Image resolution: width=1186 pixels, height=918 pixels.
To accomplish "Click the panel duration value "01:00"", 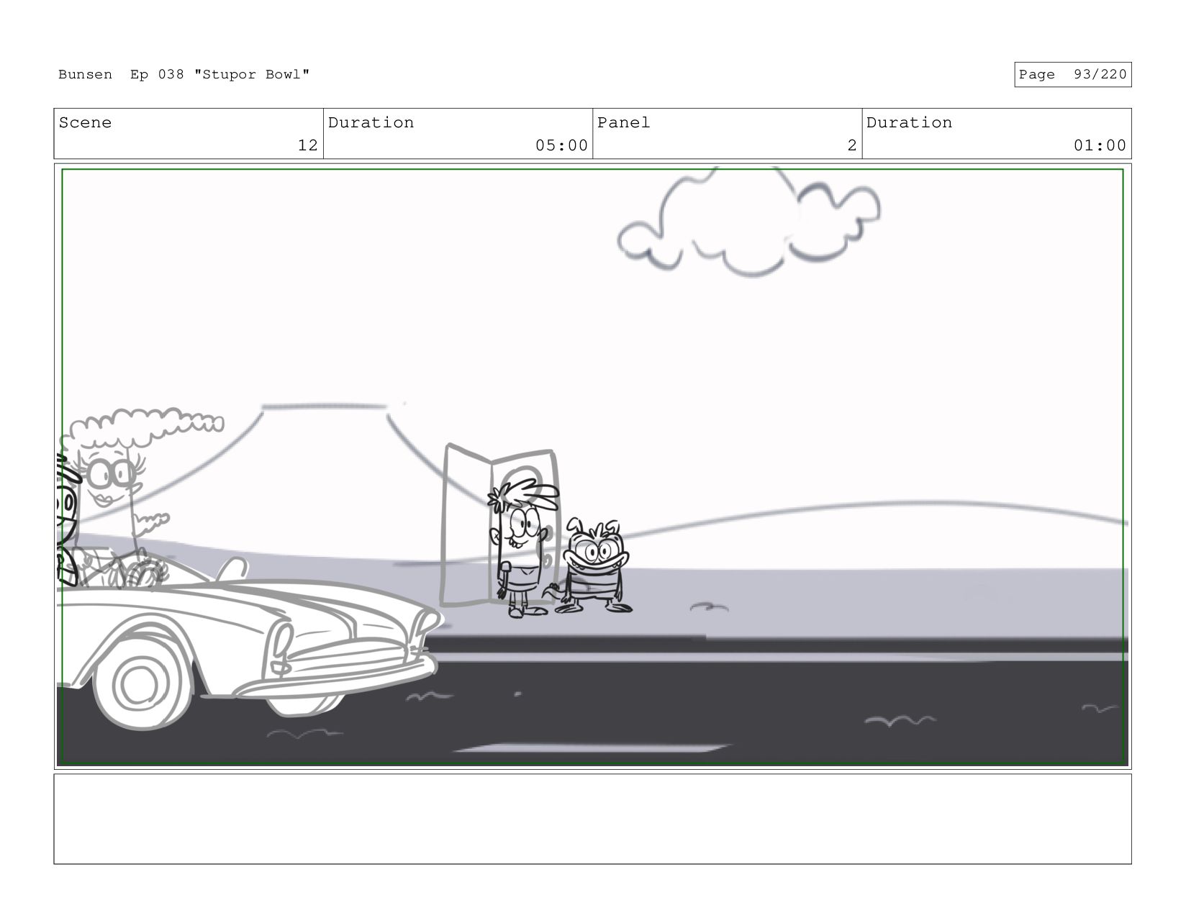I will 1100,145.
